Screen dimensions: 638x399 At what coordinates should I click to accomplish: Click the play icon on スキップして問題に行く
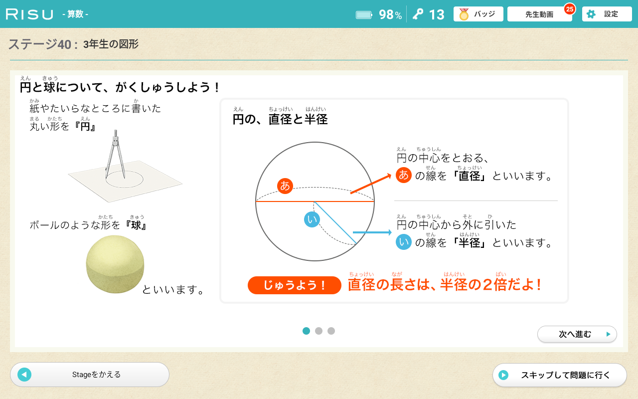[x=503, y=375]
